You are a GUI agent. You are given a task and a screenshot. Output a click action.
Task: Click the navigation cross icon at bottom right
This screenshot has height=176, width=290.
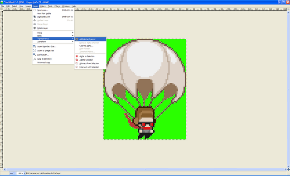288,169
